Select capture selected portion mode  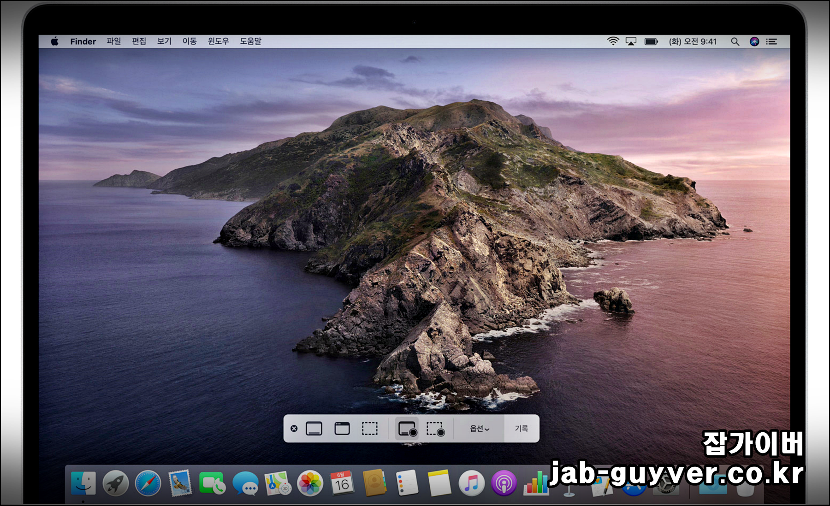[369, 429]
